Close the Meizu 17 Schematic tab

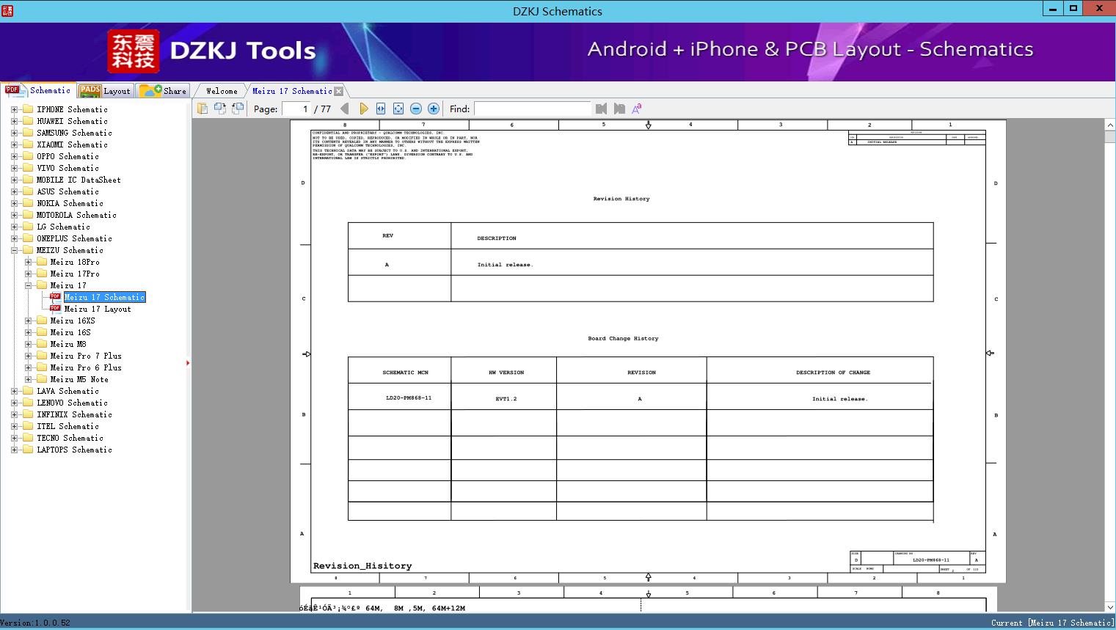point(338,91)
